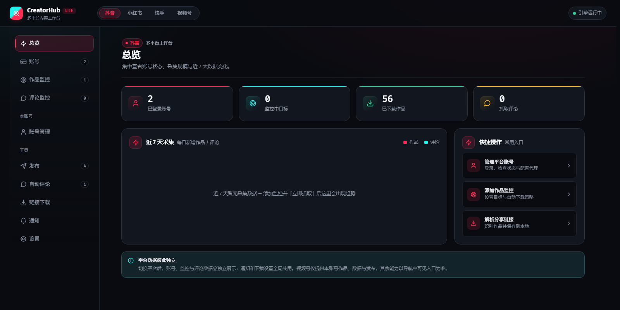620x310 pixels.
Task: Open the 设置 menu item
Action: [54, 239]
